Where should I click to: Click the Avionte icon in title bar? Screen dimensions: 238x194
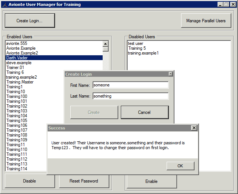pos(5,4)
